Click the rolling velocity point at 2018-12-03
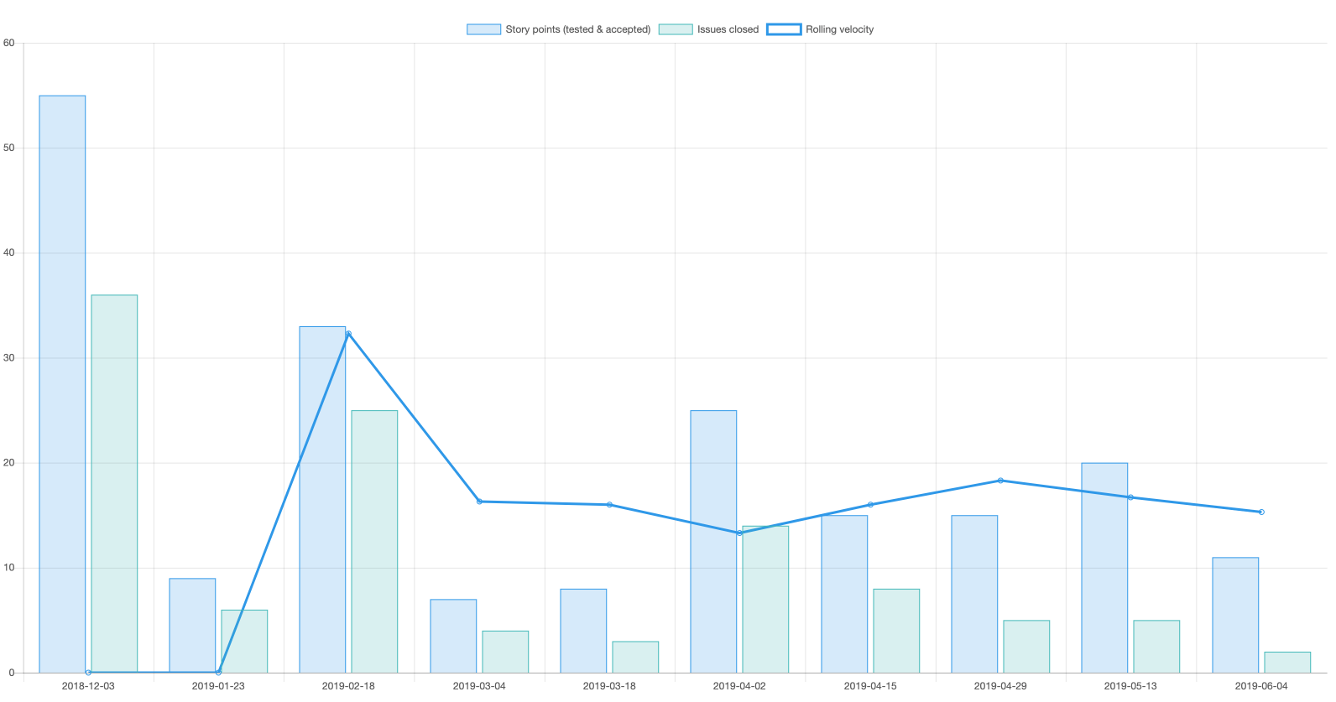Viewport: 1336px width, 702px height. pos(88,673)
